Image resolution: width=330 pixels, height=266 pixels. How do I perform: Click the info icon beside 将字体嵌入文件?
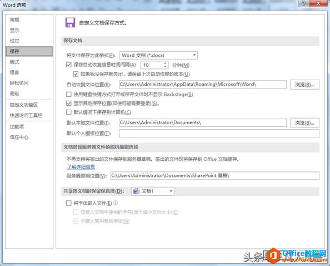[x=116, y=203]
